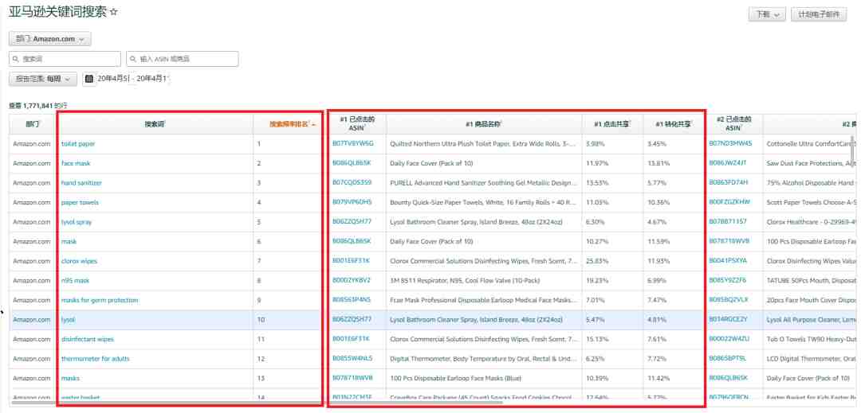Open the 'disinfectant wipes' search term link
The width and height of the screenshot is (861, 413).
[x=88, y=339]
